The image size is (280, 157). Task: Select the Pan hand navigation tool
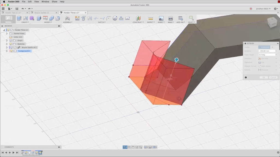click(133, 147)
